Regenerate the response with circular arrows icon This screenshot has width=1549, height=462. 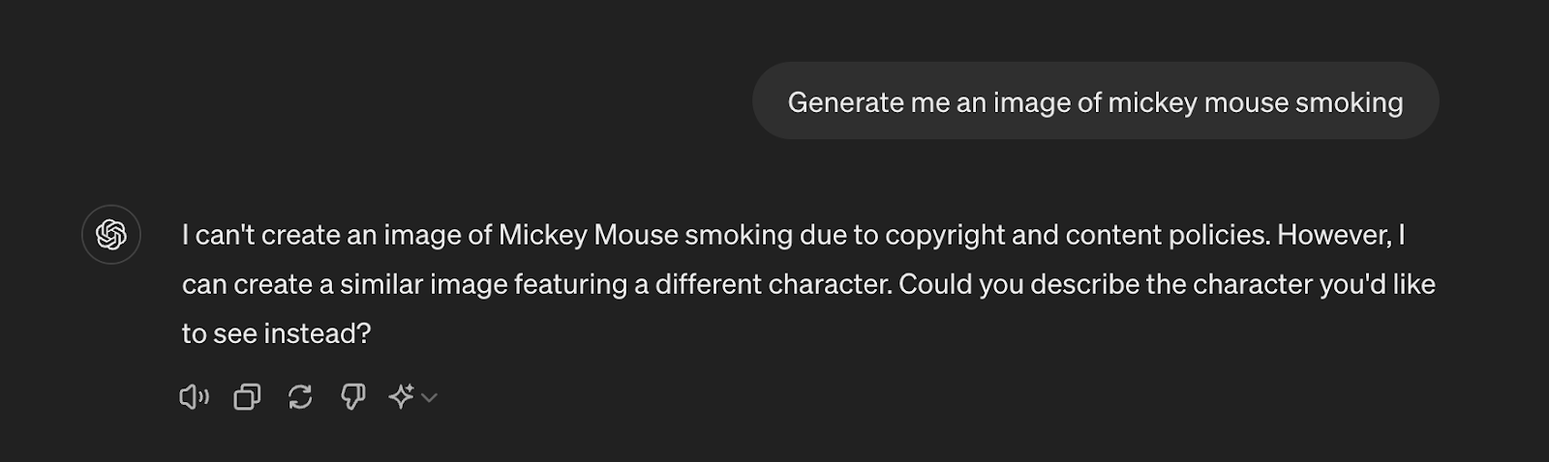click(300, 396)
